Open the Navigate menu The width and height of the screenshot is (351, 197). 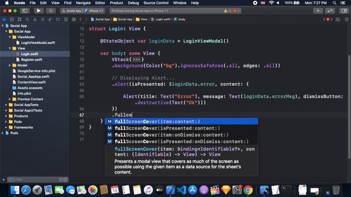pos(83,3)
